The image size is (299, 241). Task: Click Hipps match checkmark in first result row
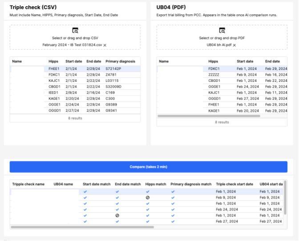pos(148,192)
